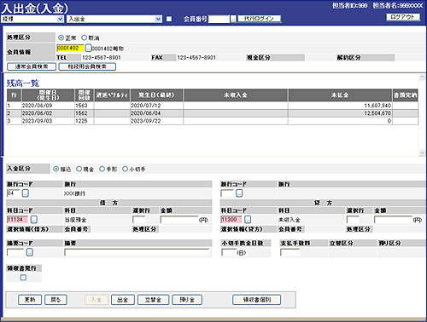Click 未払金 column header
The width and height of the screenshot is (427, 322).
coord(340,95)
